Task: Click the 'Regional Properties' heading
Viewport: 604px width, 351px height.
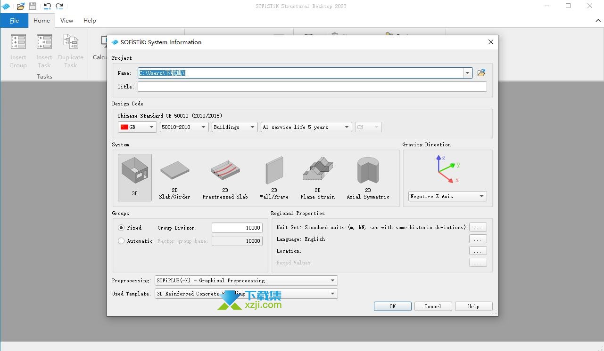Action: (x=298, y=213)
